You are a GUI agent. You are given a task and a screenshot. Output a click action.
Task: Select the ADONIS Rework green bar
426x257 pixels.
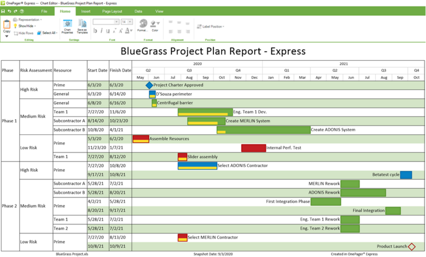[x=363, y=193]
